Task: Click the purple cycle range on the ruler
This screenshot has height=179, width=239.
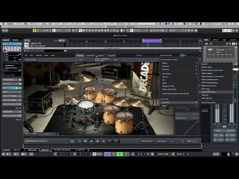Action: pos(152,41)
